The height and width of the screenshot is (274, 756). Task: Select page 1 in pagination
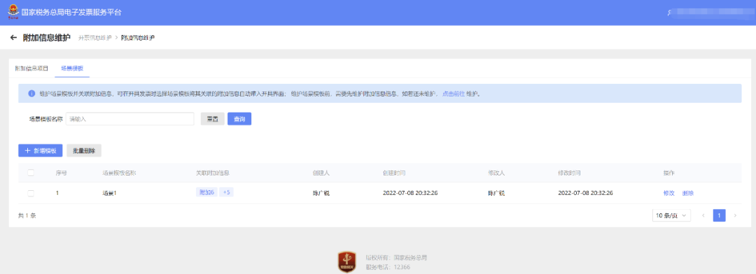720,215
